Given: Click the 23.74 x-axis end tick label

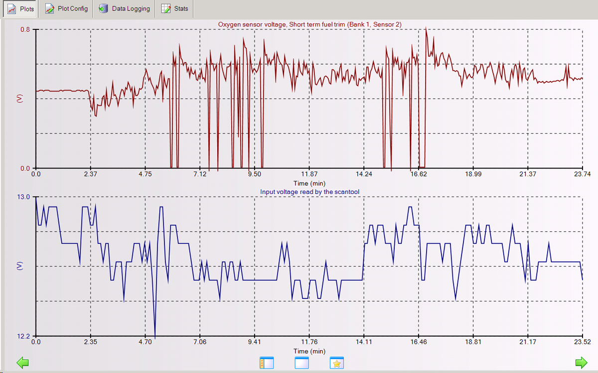Looking at the screenshot, I should (x=582, y=174).
